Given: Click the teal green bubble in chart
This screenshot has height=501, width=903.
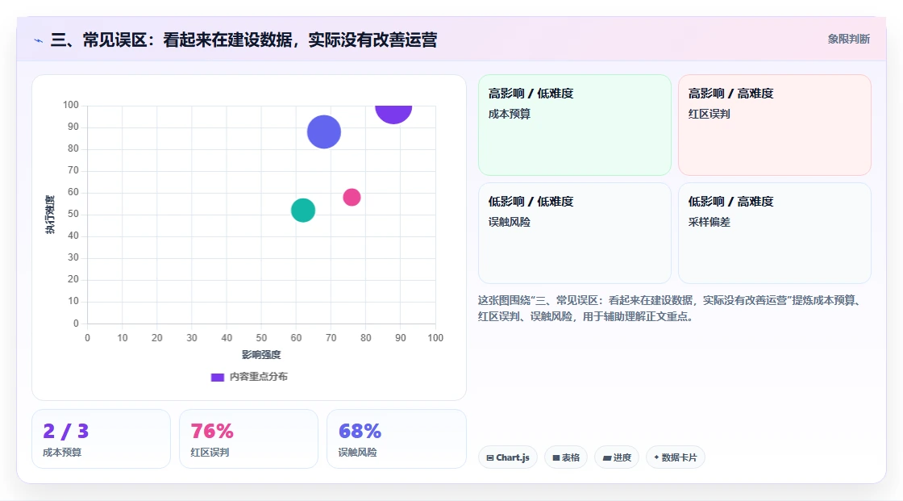Looking at the screenshot, I should point(303,211).
